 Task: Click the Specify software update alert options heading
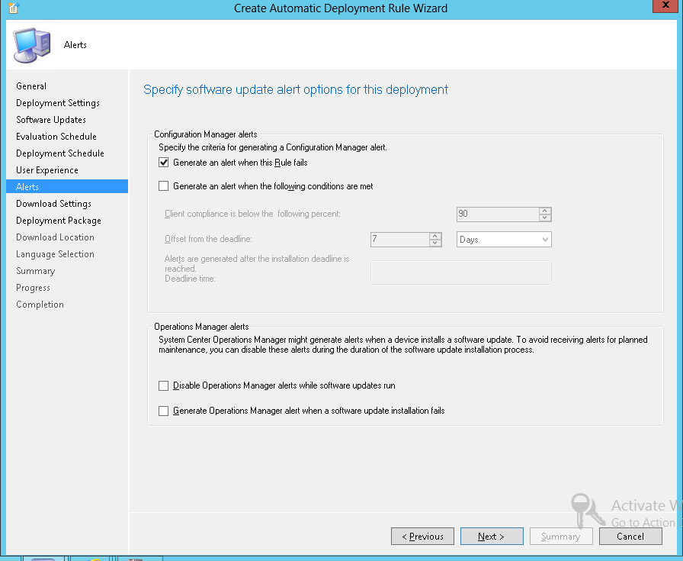click(x=296, y=90)
